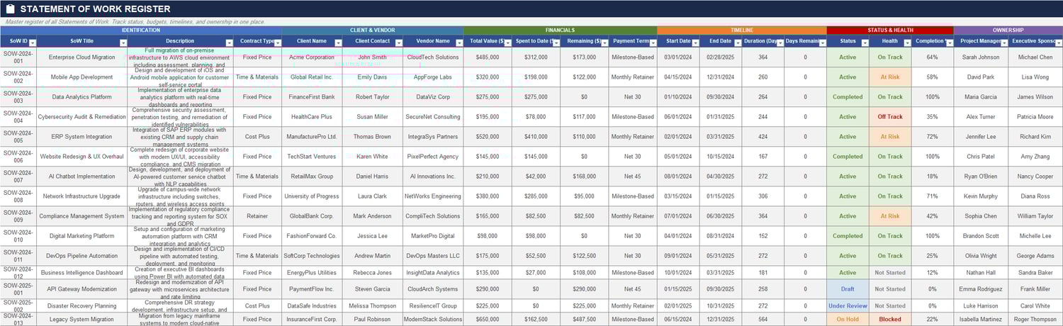Click the Off Track health cell
This screenshot has height=326, width=1063.
click(x=890, y=117)
